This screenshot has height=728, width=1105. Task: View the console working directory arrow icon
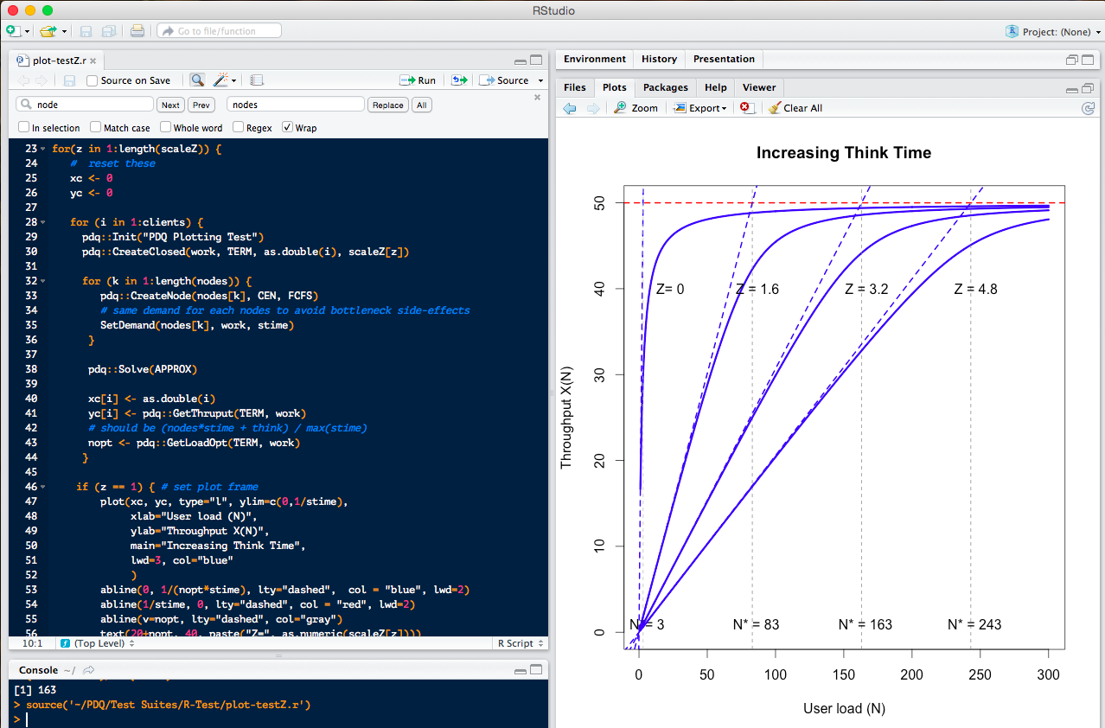coord(88,670)
